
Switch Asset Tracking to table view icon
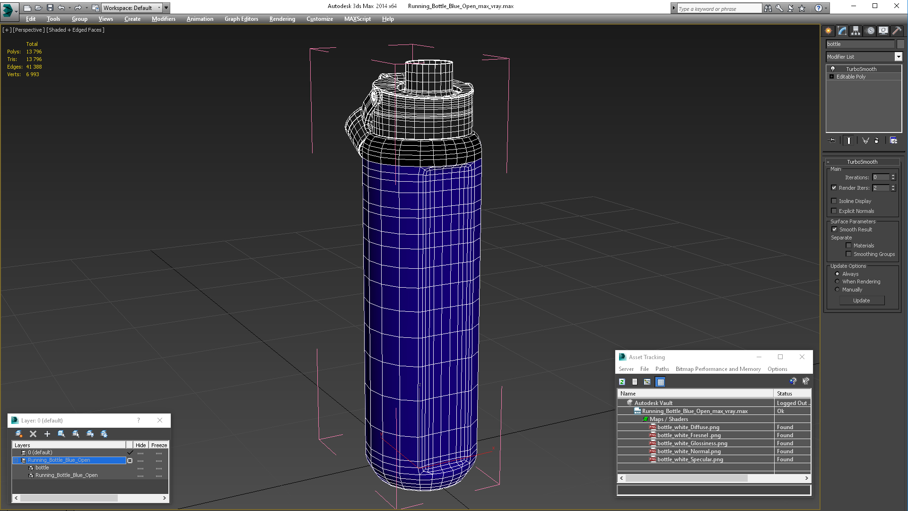661,382
